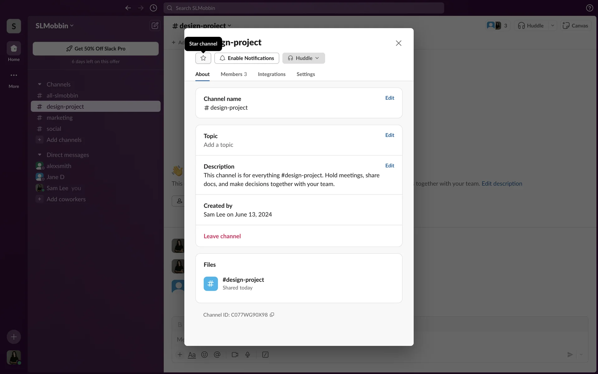Edit the channel Description
This screenshot has width=598, height=374.
tap(389, 166)
